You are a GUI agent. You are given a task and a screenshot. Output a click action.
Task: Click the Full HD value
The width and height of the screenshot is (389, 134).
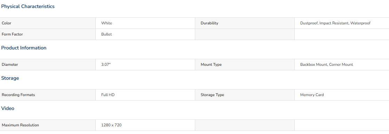click(108, 95)
